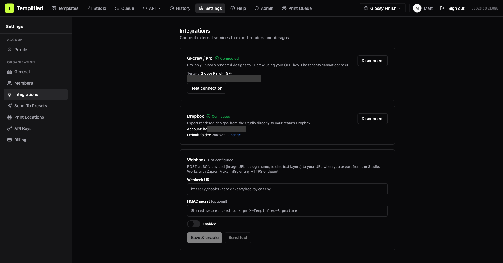Open the Templates page

pyautogui.click(x=65, y=8)
